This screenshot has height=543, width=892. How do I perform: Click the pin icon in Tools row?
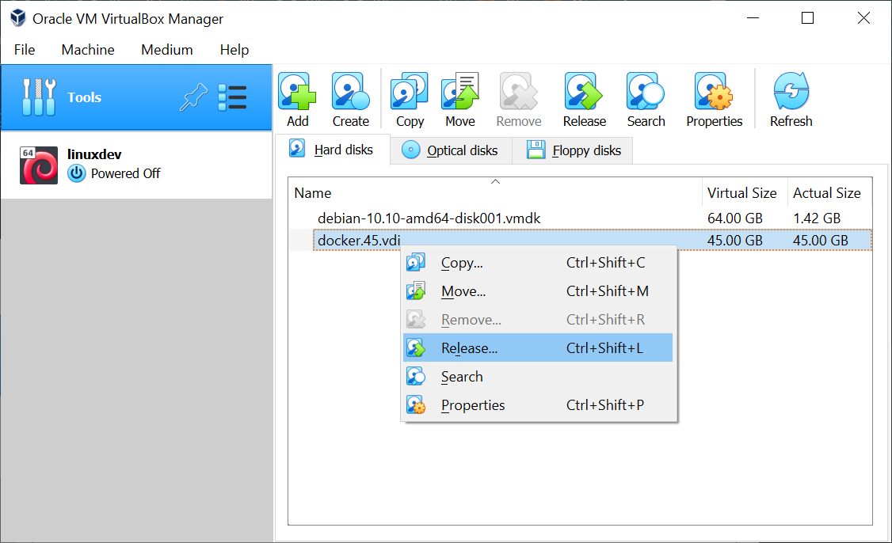click(193, 97)
